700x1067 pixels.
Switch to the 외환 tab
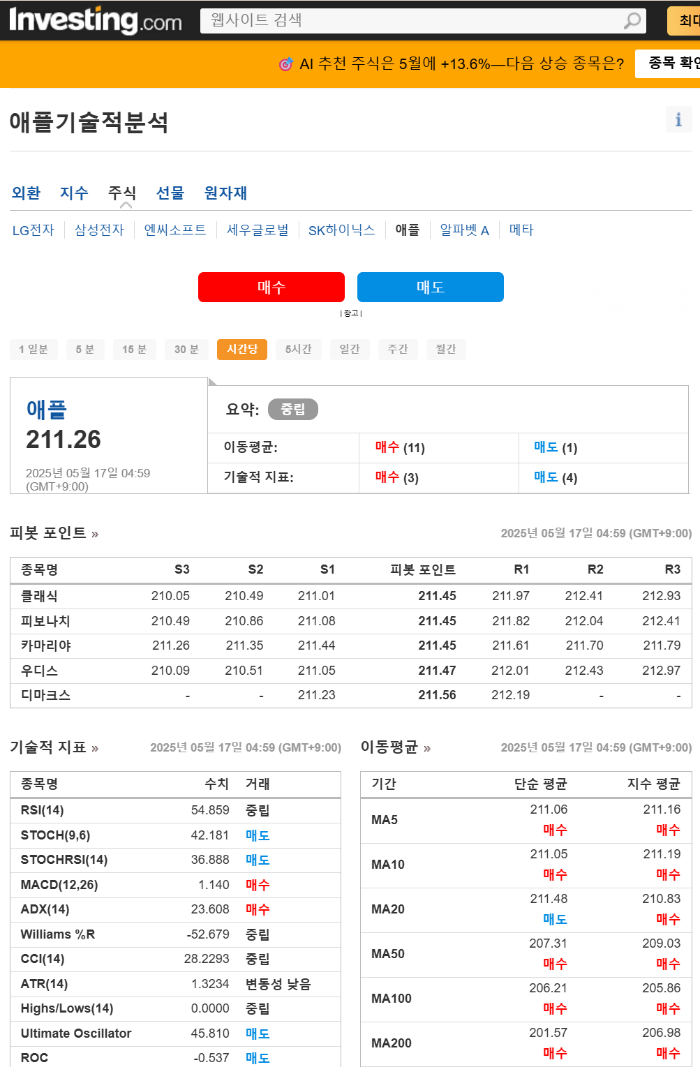tap(27, 193)
